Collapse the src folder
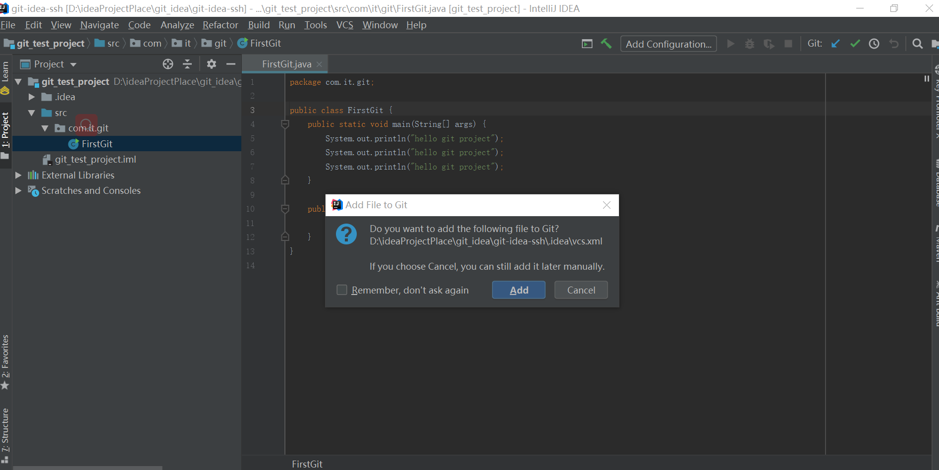 [32, 113]
